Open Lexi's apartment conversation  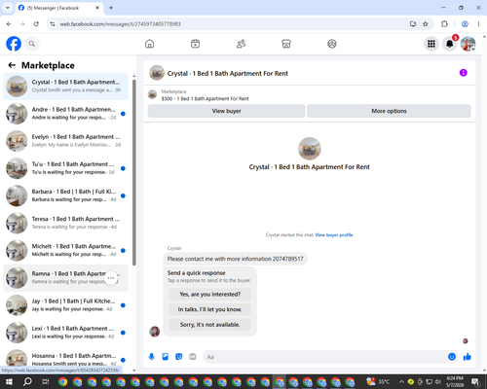65,333
